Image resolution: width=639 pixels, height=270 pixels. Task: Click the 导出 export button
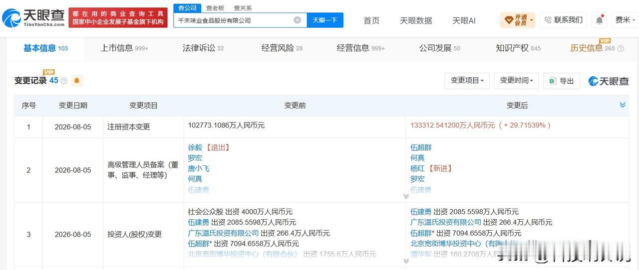click(x=562, y=81)
